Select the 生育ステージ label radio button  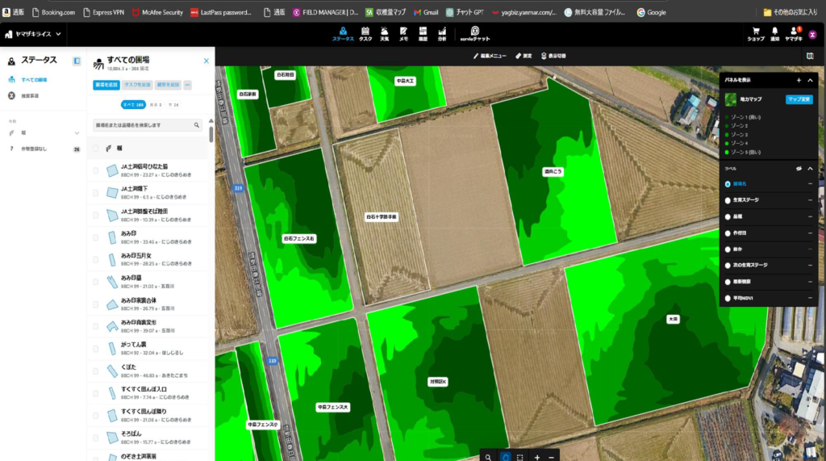click(x=728, y=200)
